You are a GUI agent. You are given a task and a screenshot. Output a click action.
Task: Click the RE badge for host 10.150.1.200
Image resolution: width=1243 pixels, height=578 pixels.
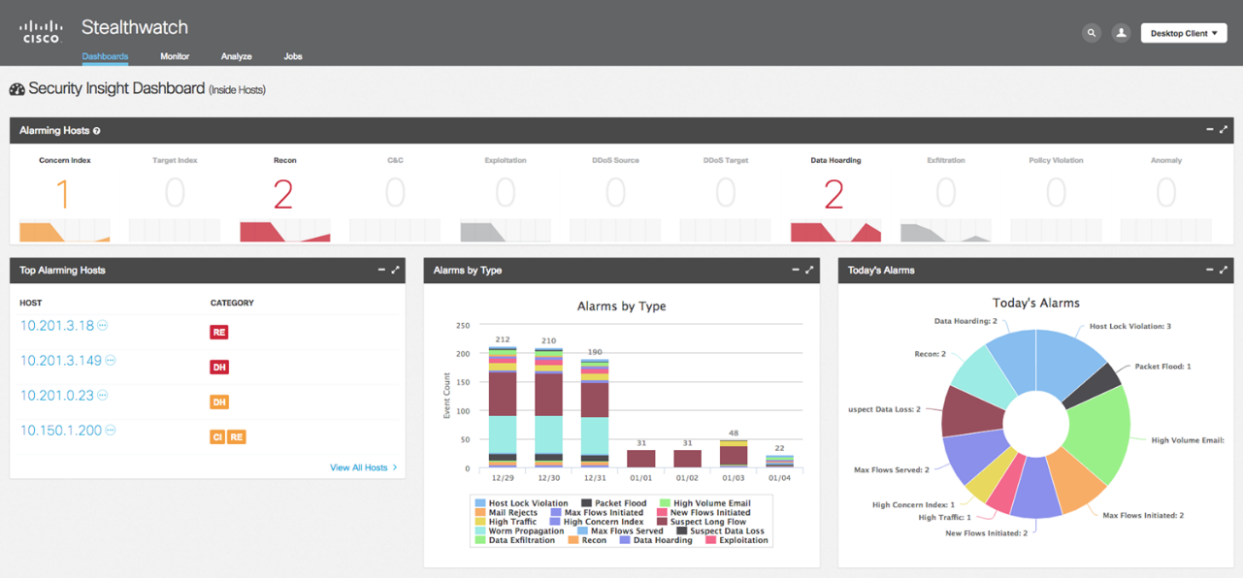pyautogui.click(x=237, y=437)
